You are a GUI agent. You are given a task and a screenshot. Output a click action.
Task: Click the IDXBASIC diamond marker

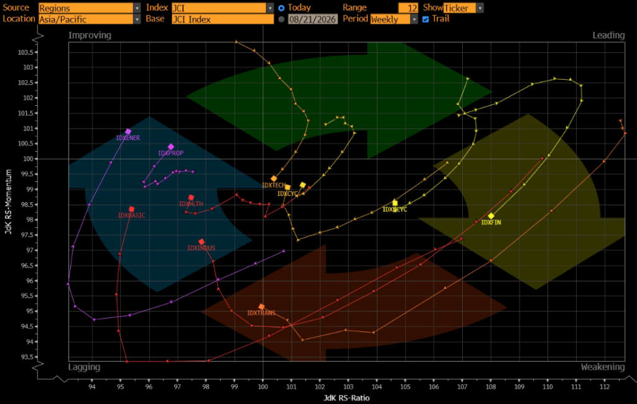tap(132, 209)
